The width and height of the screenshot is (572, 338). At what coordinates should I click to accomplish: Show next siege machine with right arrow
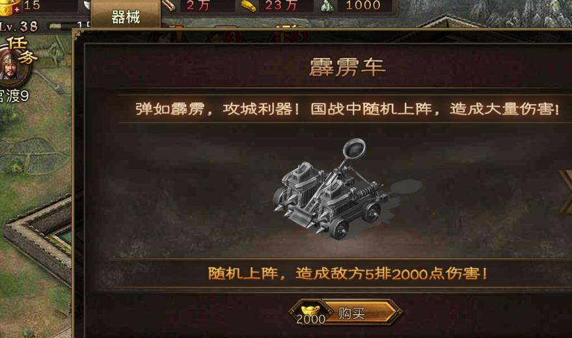(x=565, y=191)
